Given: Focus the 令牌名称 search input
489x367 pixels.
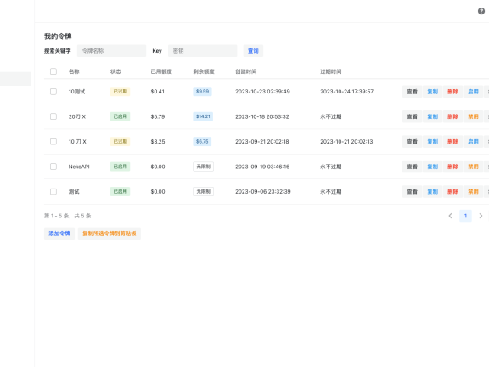Looking at the screenshot, I should [x=111, y=51].
